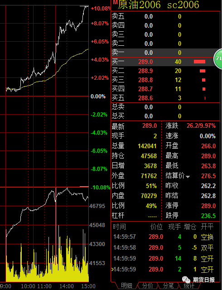222x290 pixels.
Task: Click the 速涨 value 0.00%
Action: point(208,136)
